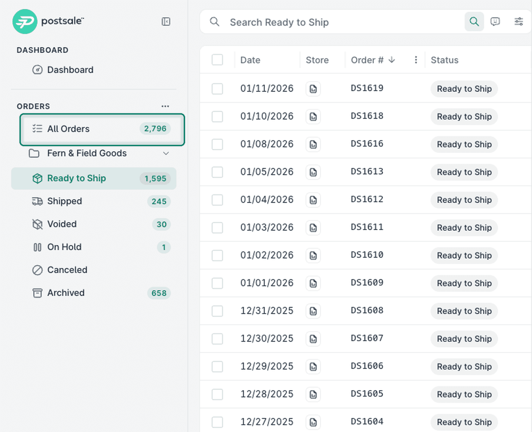Toggle the select-all orders checkbox
532x432 pixels.
click(x=217, y=60)
